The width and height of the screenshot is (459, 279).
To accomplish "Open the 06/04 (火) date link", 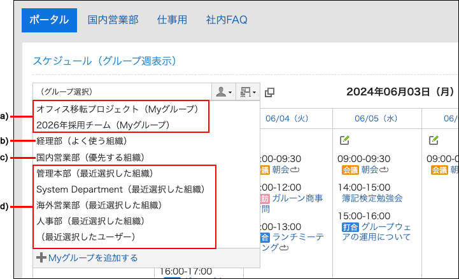I will (287, 119).
